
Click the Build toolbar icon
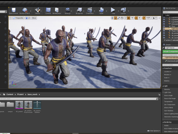pos(101,10)
